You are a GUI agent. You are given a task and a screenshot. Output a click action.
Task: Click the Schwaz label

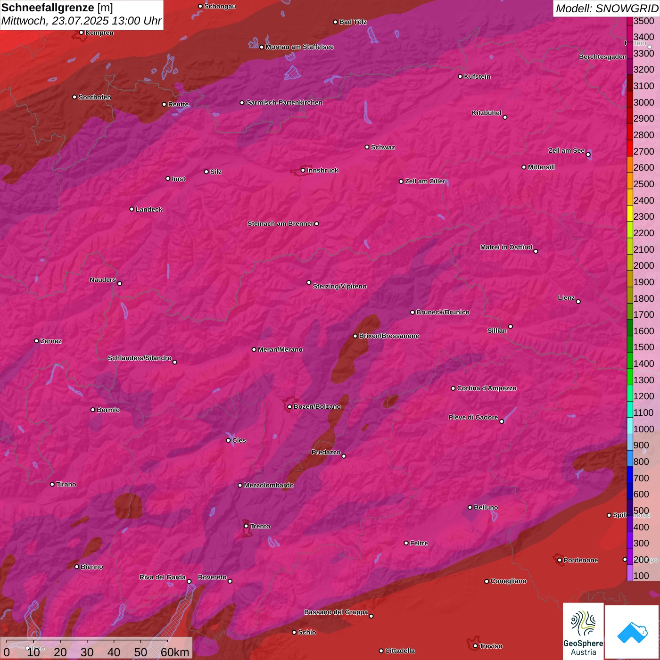[x=383, y=147]
